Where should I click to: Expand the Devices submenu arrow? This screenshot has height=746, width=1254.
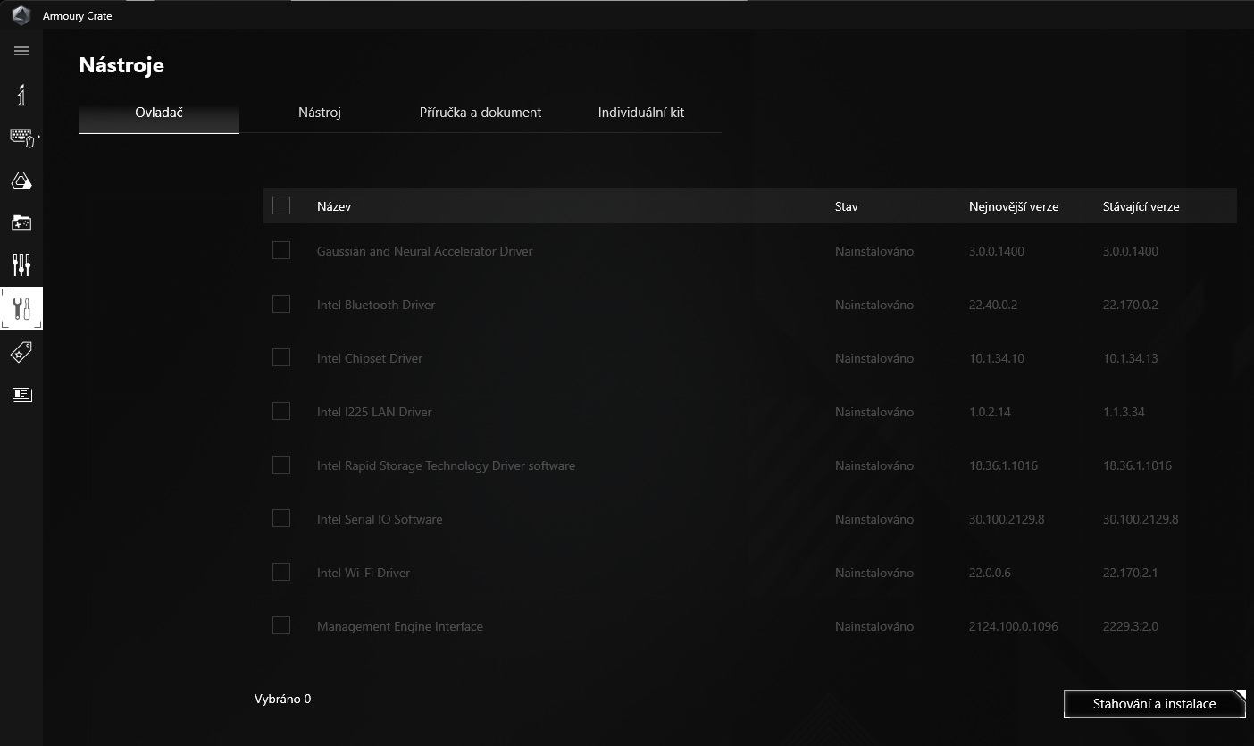38,137
